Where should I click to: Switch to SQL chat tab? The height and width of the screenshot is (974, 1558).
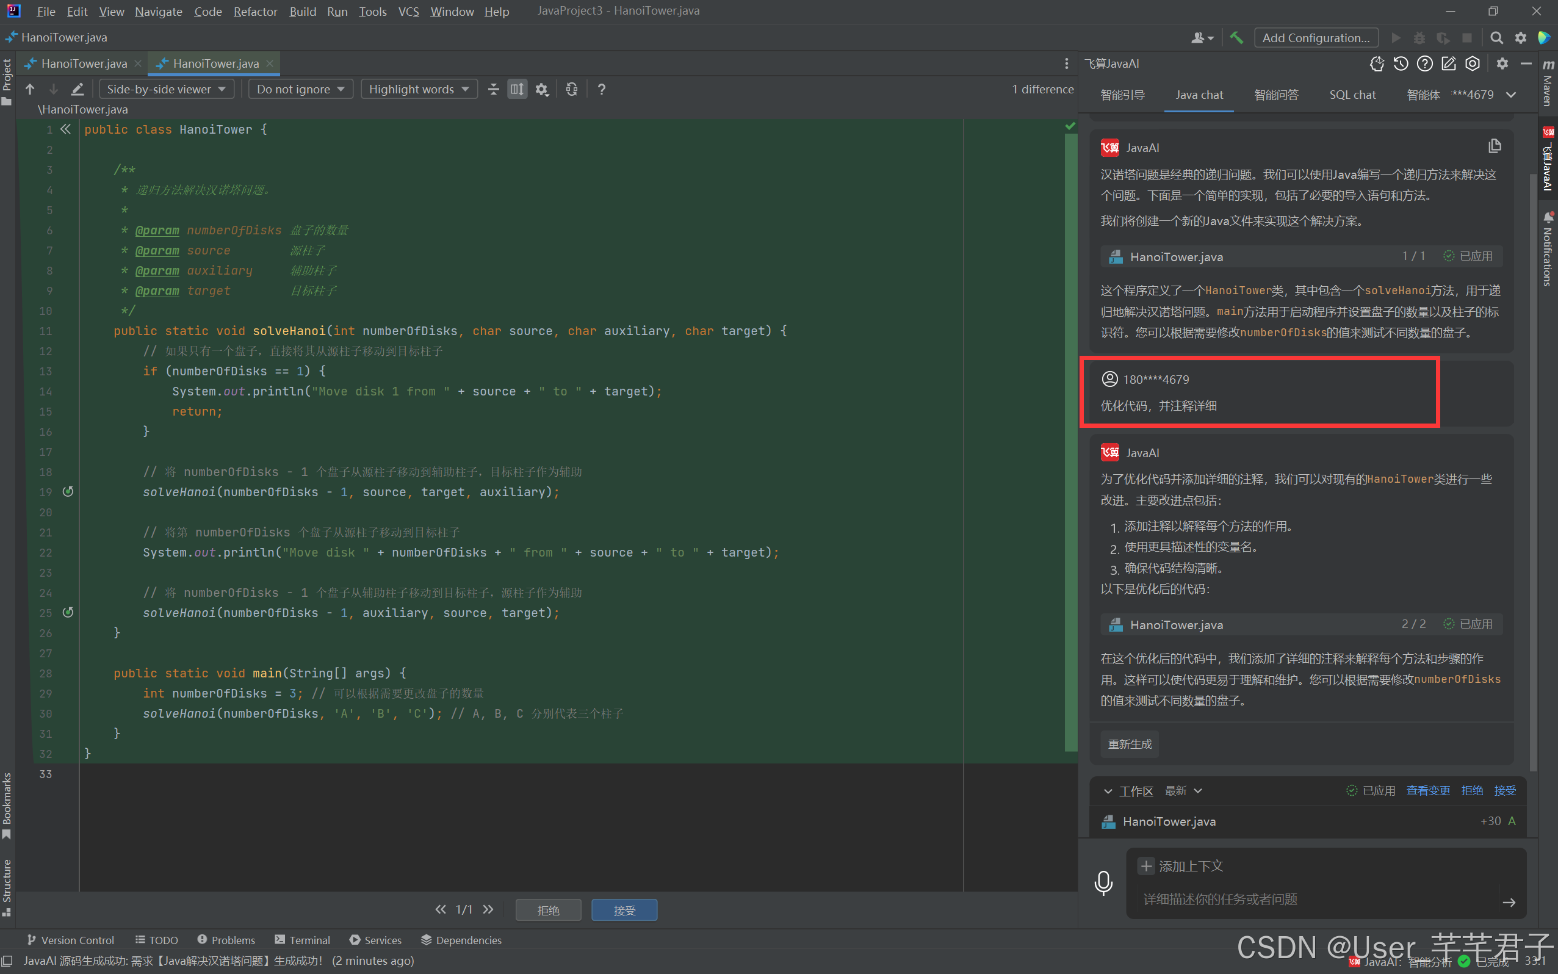(x=1352, y=95)
